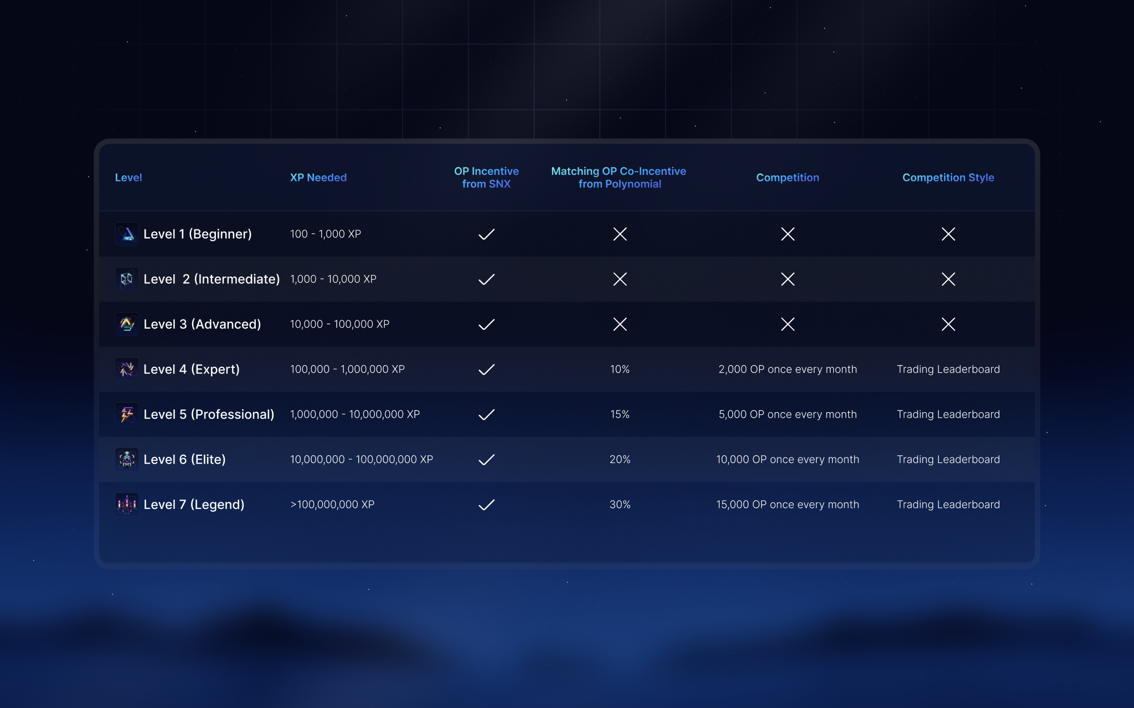Click the Level 4 Expert badge icon
Viewport: 1134px width, 708px height.
click(x=127, y=369)
